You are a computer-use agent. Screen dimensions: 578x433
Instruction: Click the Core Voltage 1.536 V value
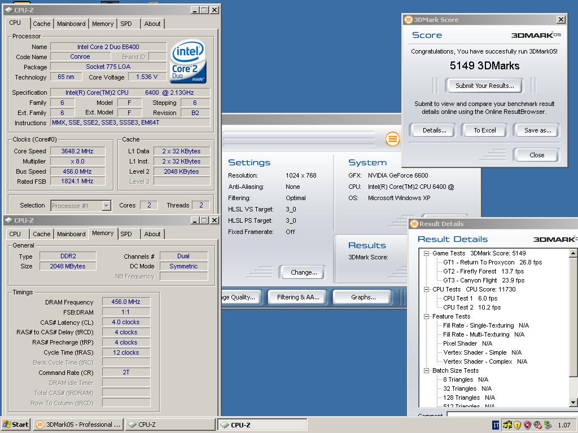(x=147, y=77)
